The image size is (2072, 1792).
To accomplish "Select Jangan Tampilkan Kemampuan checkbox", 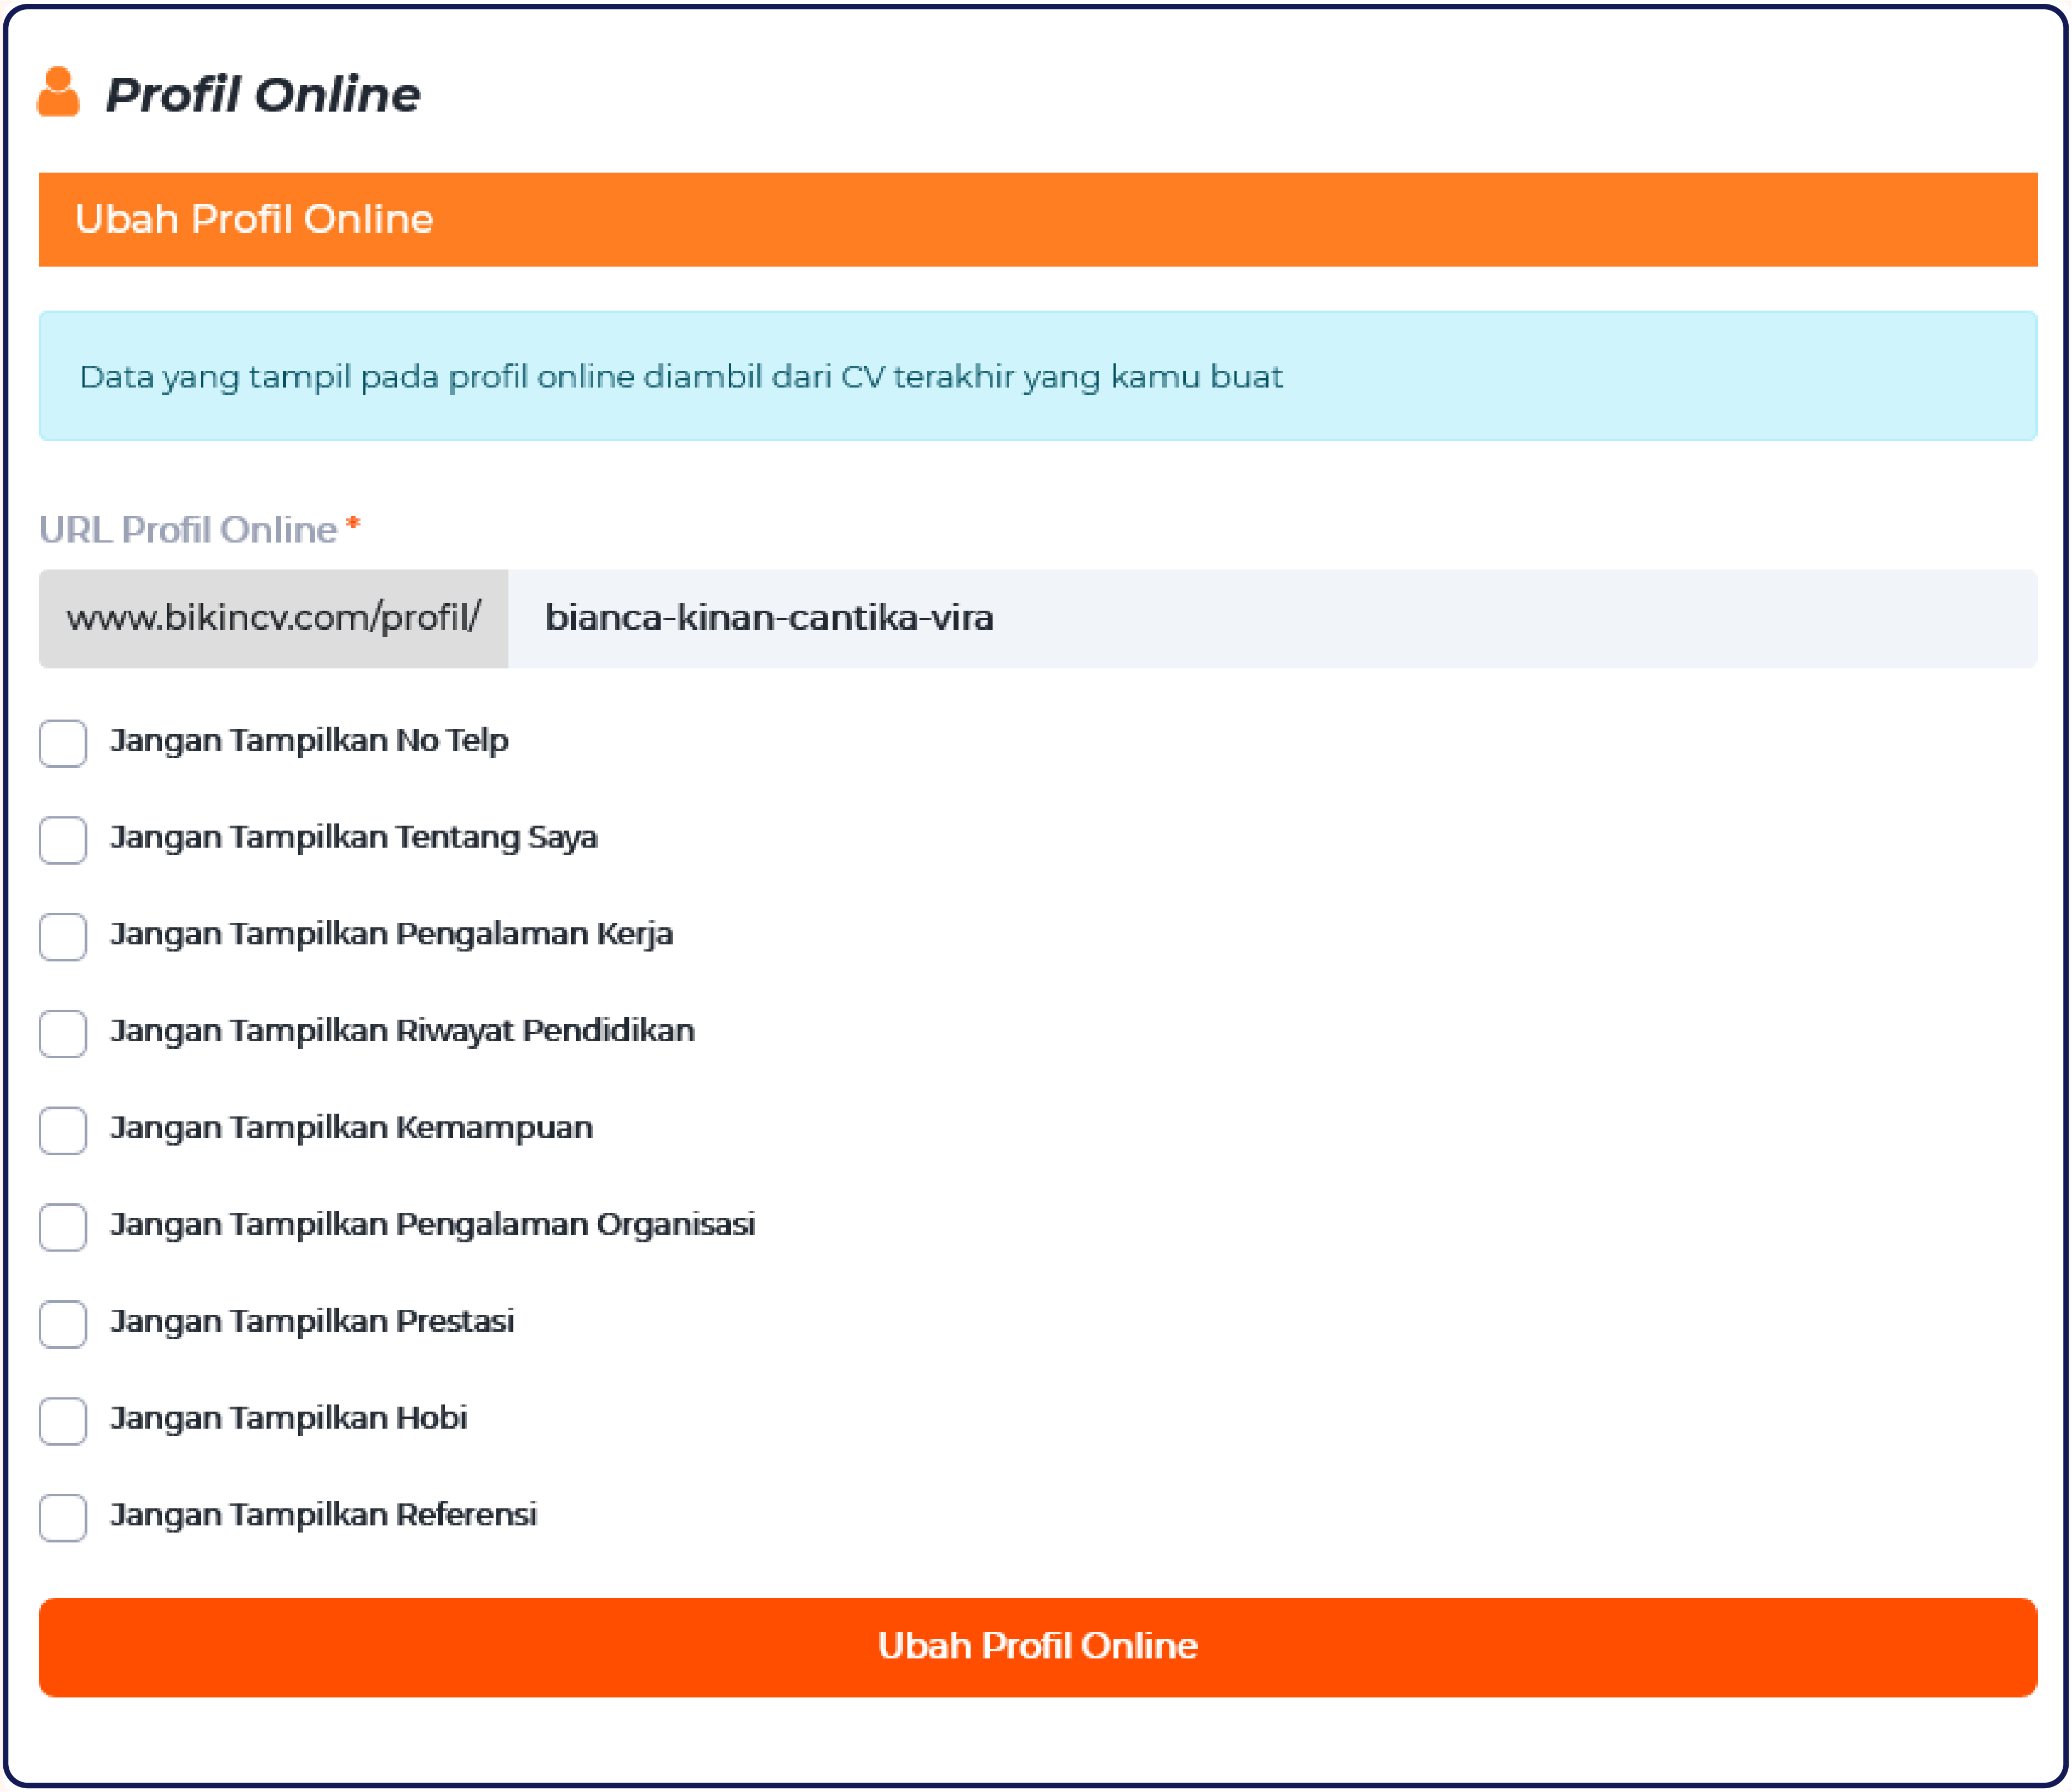I will [x=63, y=1130].
